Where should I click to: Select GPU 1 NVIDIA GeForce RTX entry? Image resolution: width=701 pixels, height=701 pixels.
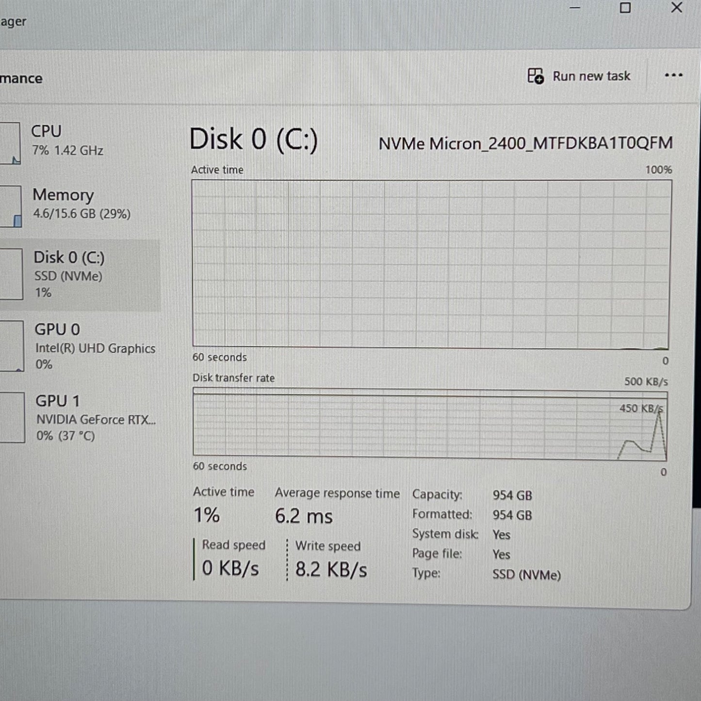pos(80,418)
